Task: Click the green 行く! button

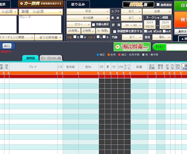Action: coord(159,47)
